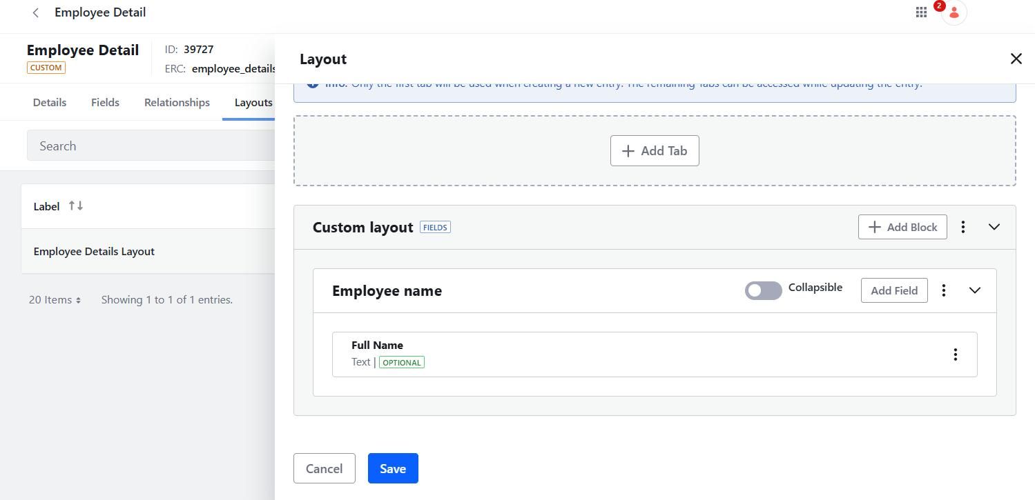Collapse the Custom layout tab section
The width and height of the screenshot is (1035, 500).
(x=994, y=227)
